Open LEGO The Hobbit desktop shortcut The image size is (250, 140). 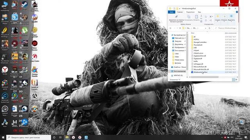[x=5, y=45]
